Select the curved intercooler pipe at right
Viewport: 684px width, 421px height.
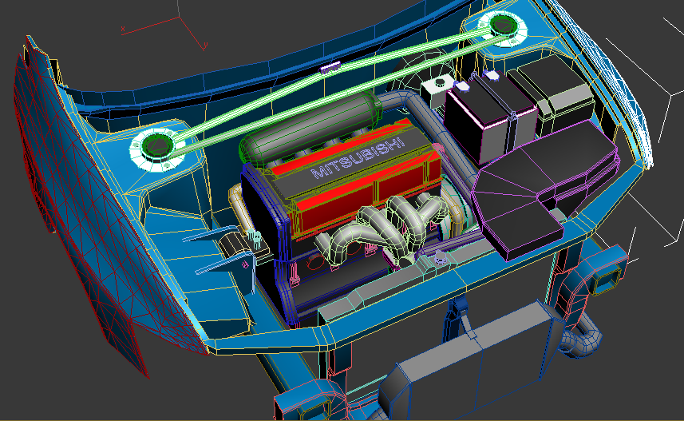click(583, 339)
